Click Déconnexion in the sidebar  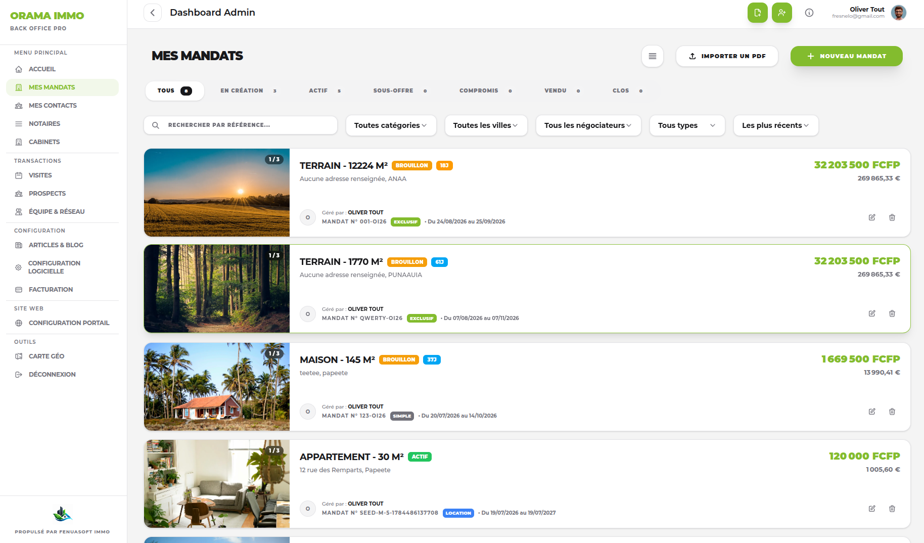click(62, 375)
